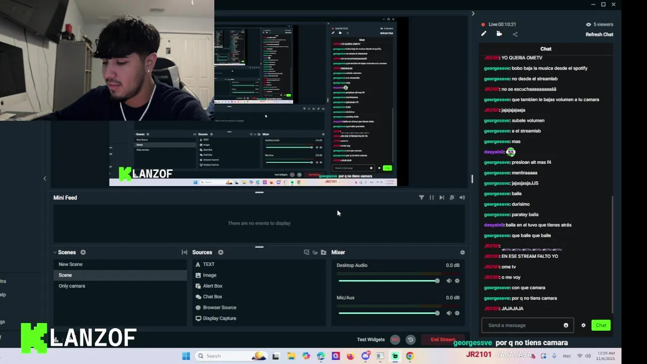The width and height of the screenshot is (647, 364).
Task: Click the share stream icon
Action: (515, 34)
